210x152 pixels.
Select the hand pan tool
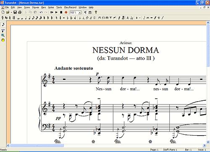coord(3,40)
